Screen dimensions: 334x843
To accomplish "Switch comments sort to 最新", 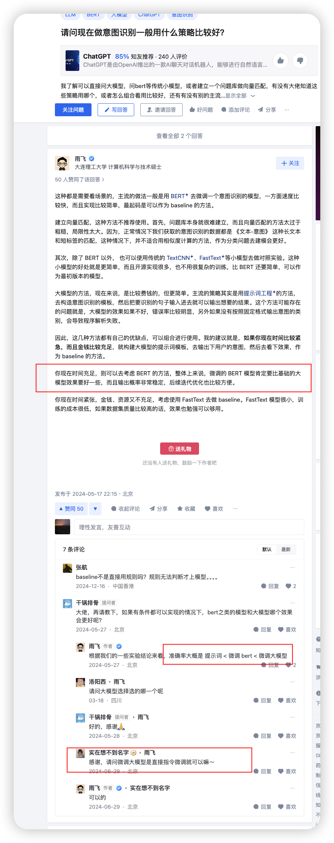I will pyautogui.click(x=286, y=549).
